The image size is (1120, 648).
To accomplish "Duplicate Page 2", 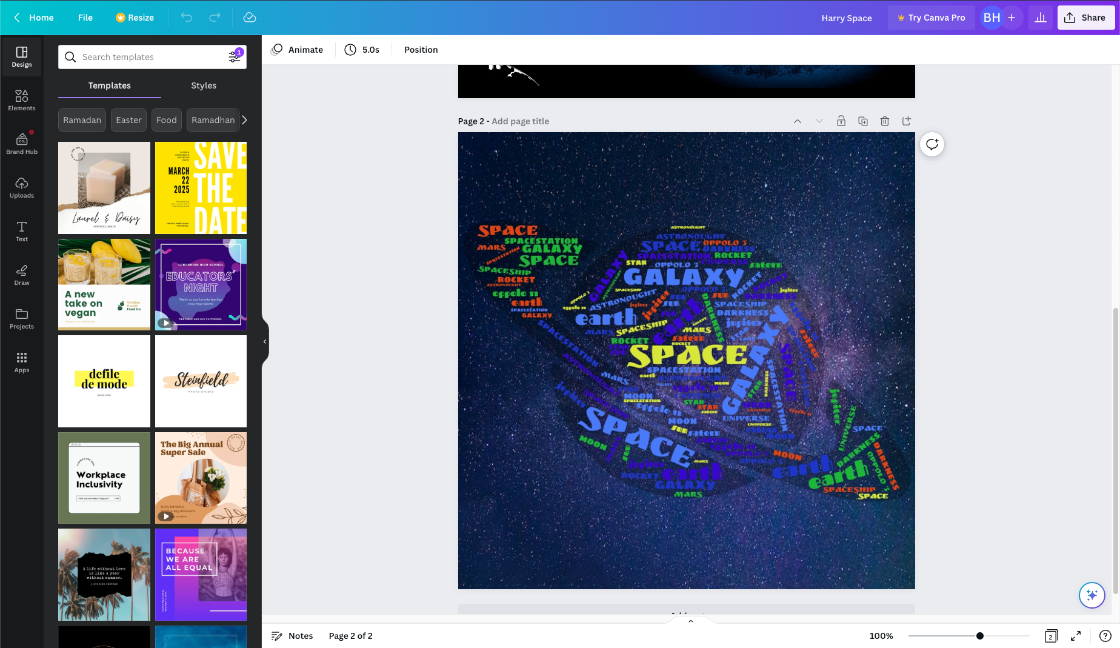I will [x=863, y=121].
